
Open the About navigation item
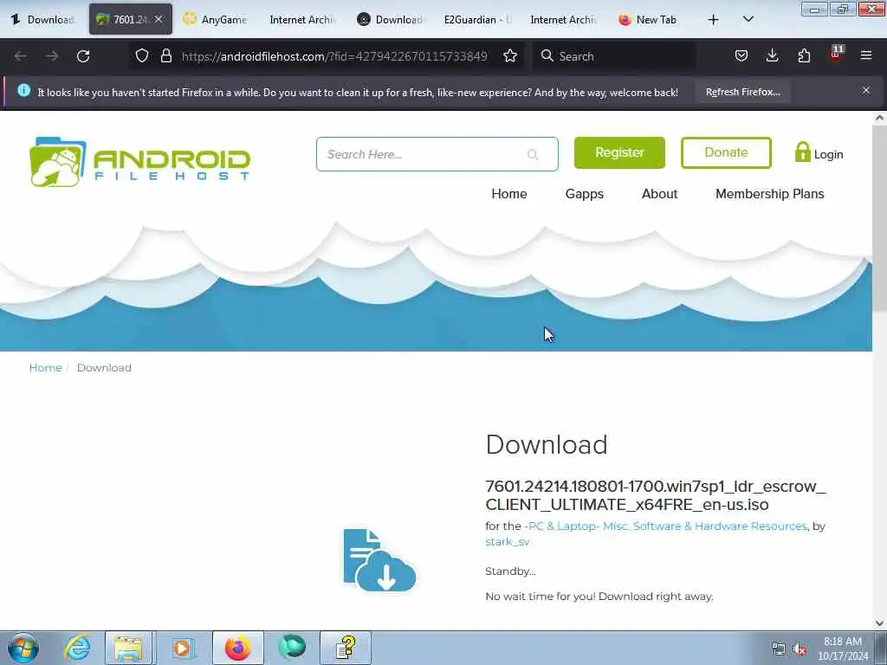point(659,194)
